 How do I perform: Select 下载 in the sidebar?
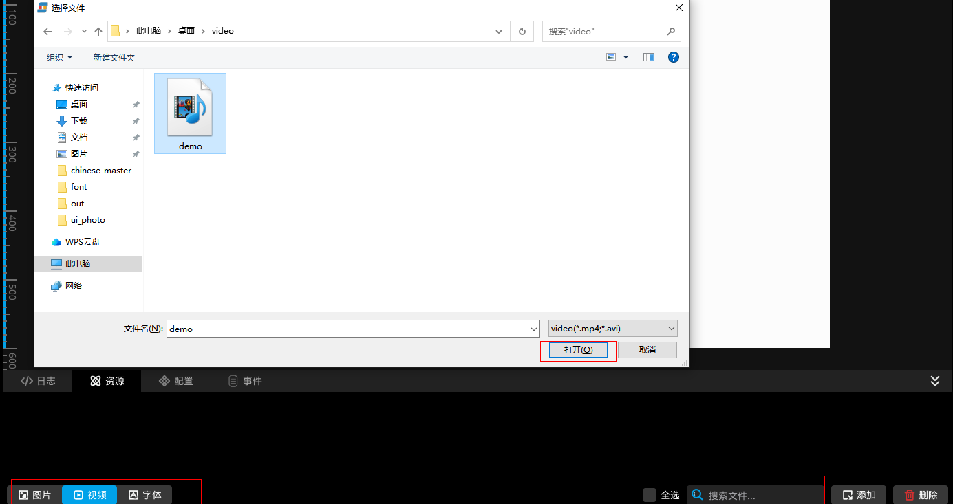[x=79, y=120]
